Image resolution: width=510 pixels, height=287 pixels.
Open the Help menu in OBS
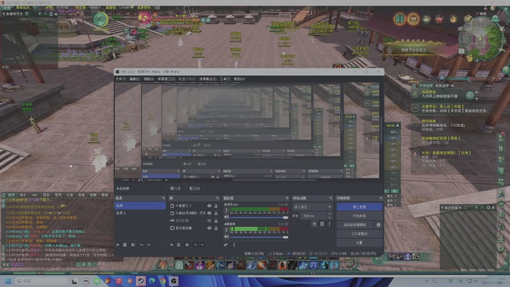click(239, 79)
